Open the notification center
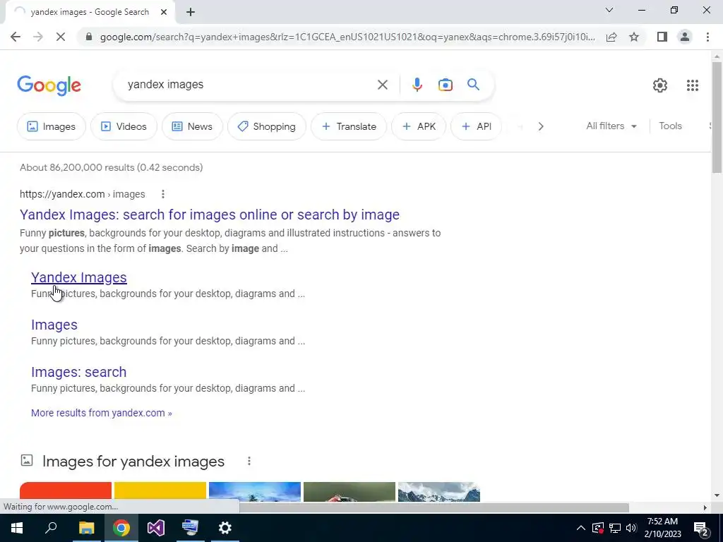The width and height of the screenshot is (723, 542). pyautogui.click(x=701, y=528)
